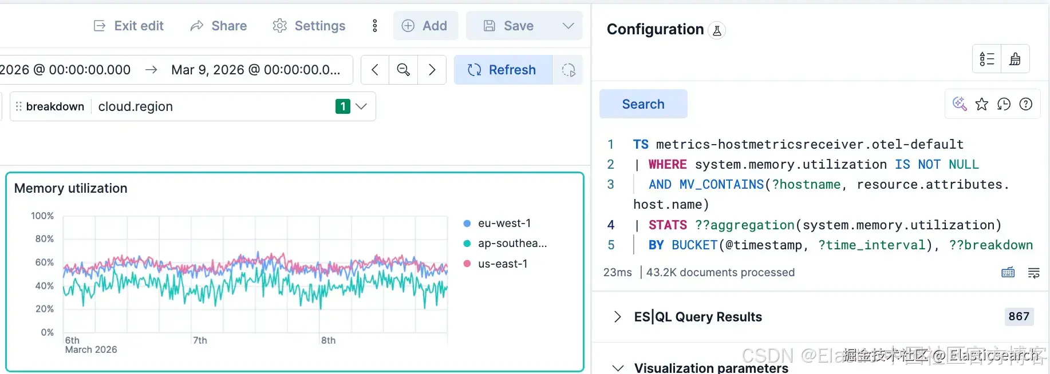Collapse the Visualization parameters section

tap(618, 368)
